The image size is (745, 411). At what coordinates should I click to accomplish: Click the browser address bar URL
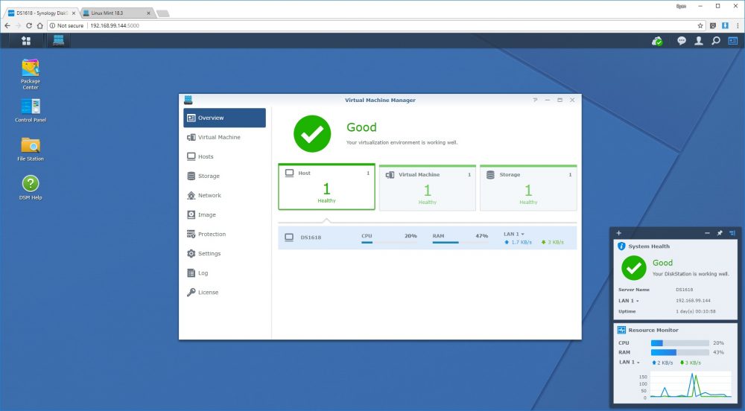[x=115, y=25]
